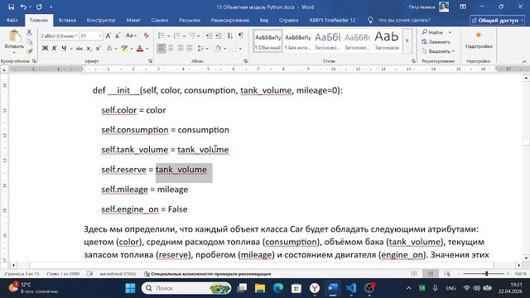Click the accessibility check status message
The image size is (530, 298).
208,274
